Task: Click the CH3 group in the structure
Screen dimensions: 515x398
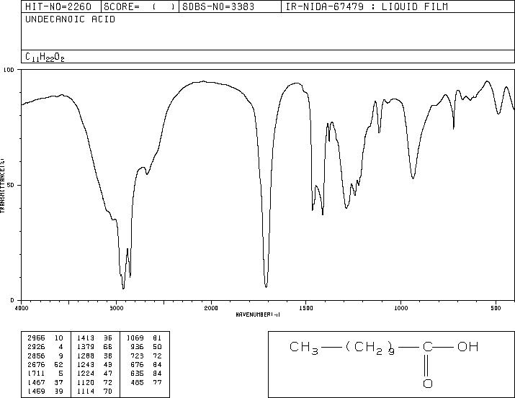Action: (304, 348)
